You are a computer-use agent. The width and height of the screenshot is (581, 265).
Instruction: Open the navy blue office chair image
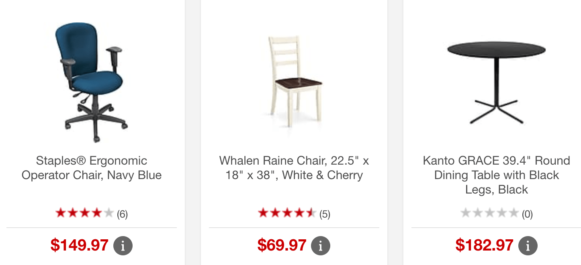click(x=92, y=82)
